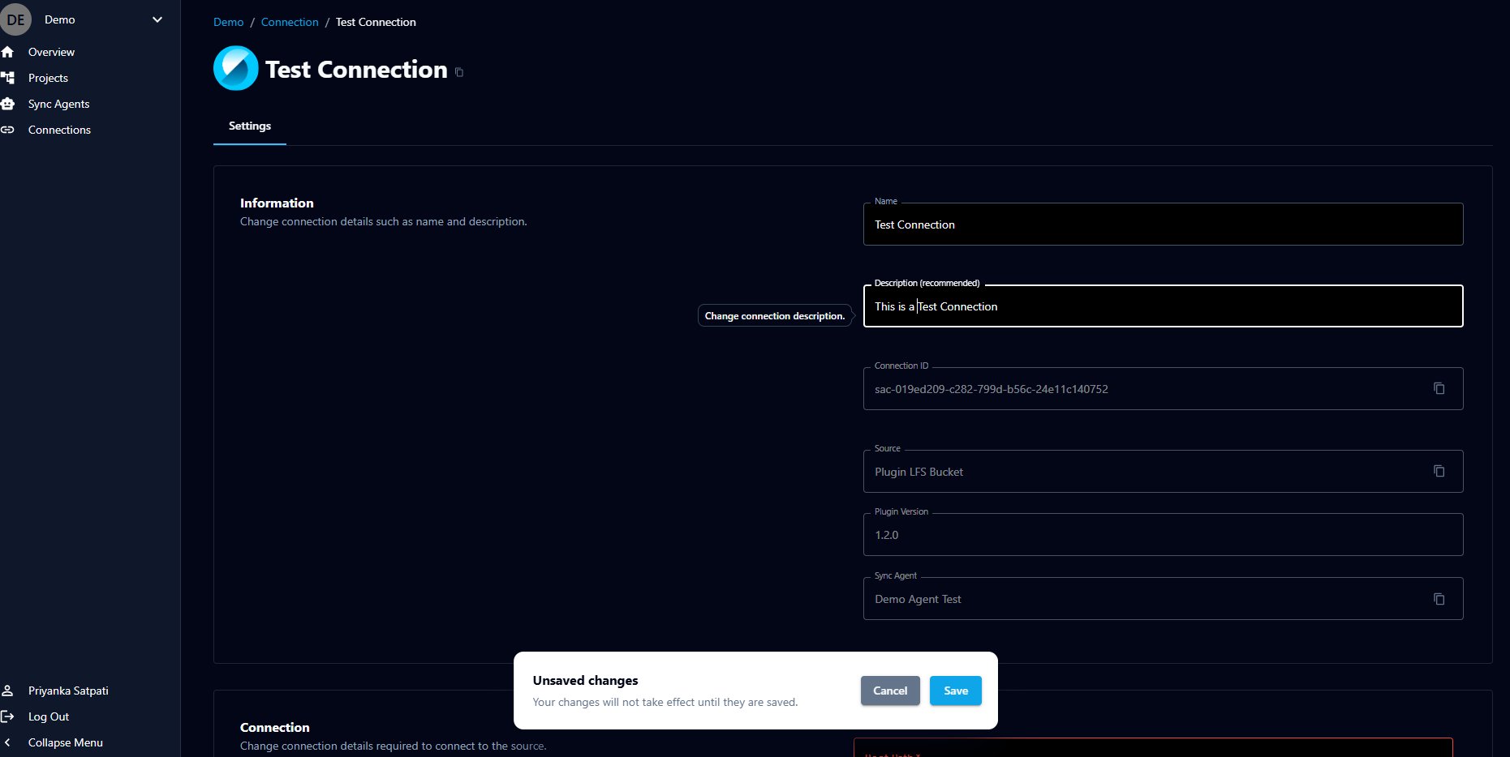Copy the Source field value
Screen dimensions: 1510x757
click(1439, 471)
